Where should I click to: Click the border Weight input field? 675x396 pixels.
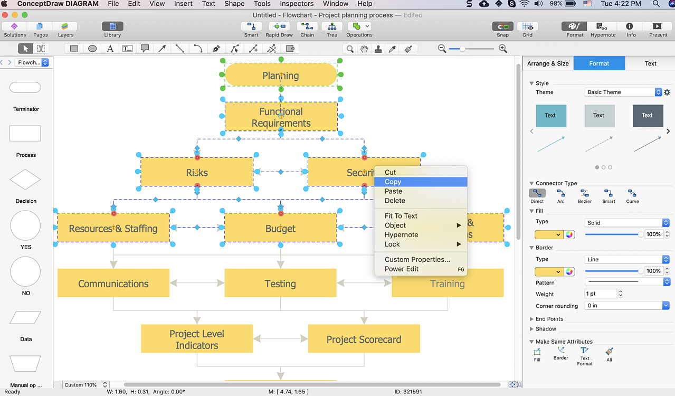pos(600,294)
